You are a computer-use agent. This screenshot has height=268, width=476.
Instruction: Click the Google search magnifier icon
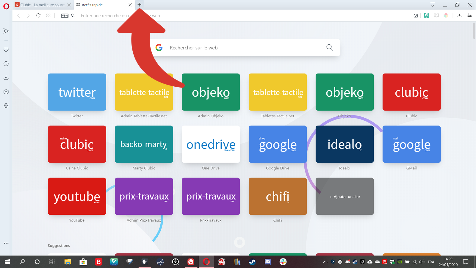[x=329, y=47]
